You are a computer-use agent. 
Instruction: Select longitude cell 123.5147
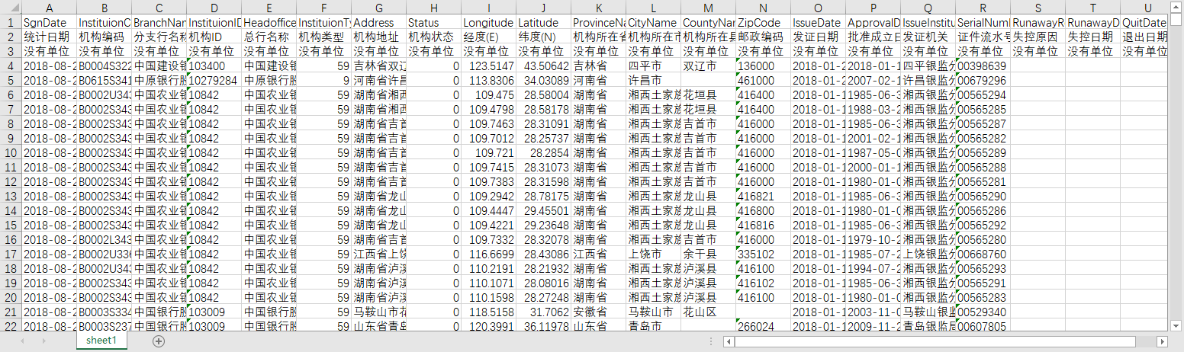[488, 66]
